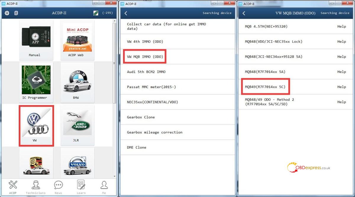The width and height of the screenshot is (355, 197).
Task: Open the Manual tile
Action: click(x=36, y=40)
